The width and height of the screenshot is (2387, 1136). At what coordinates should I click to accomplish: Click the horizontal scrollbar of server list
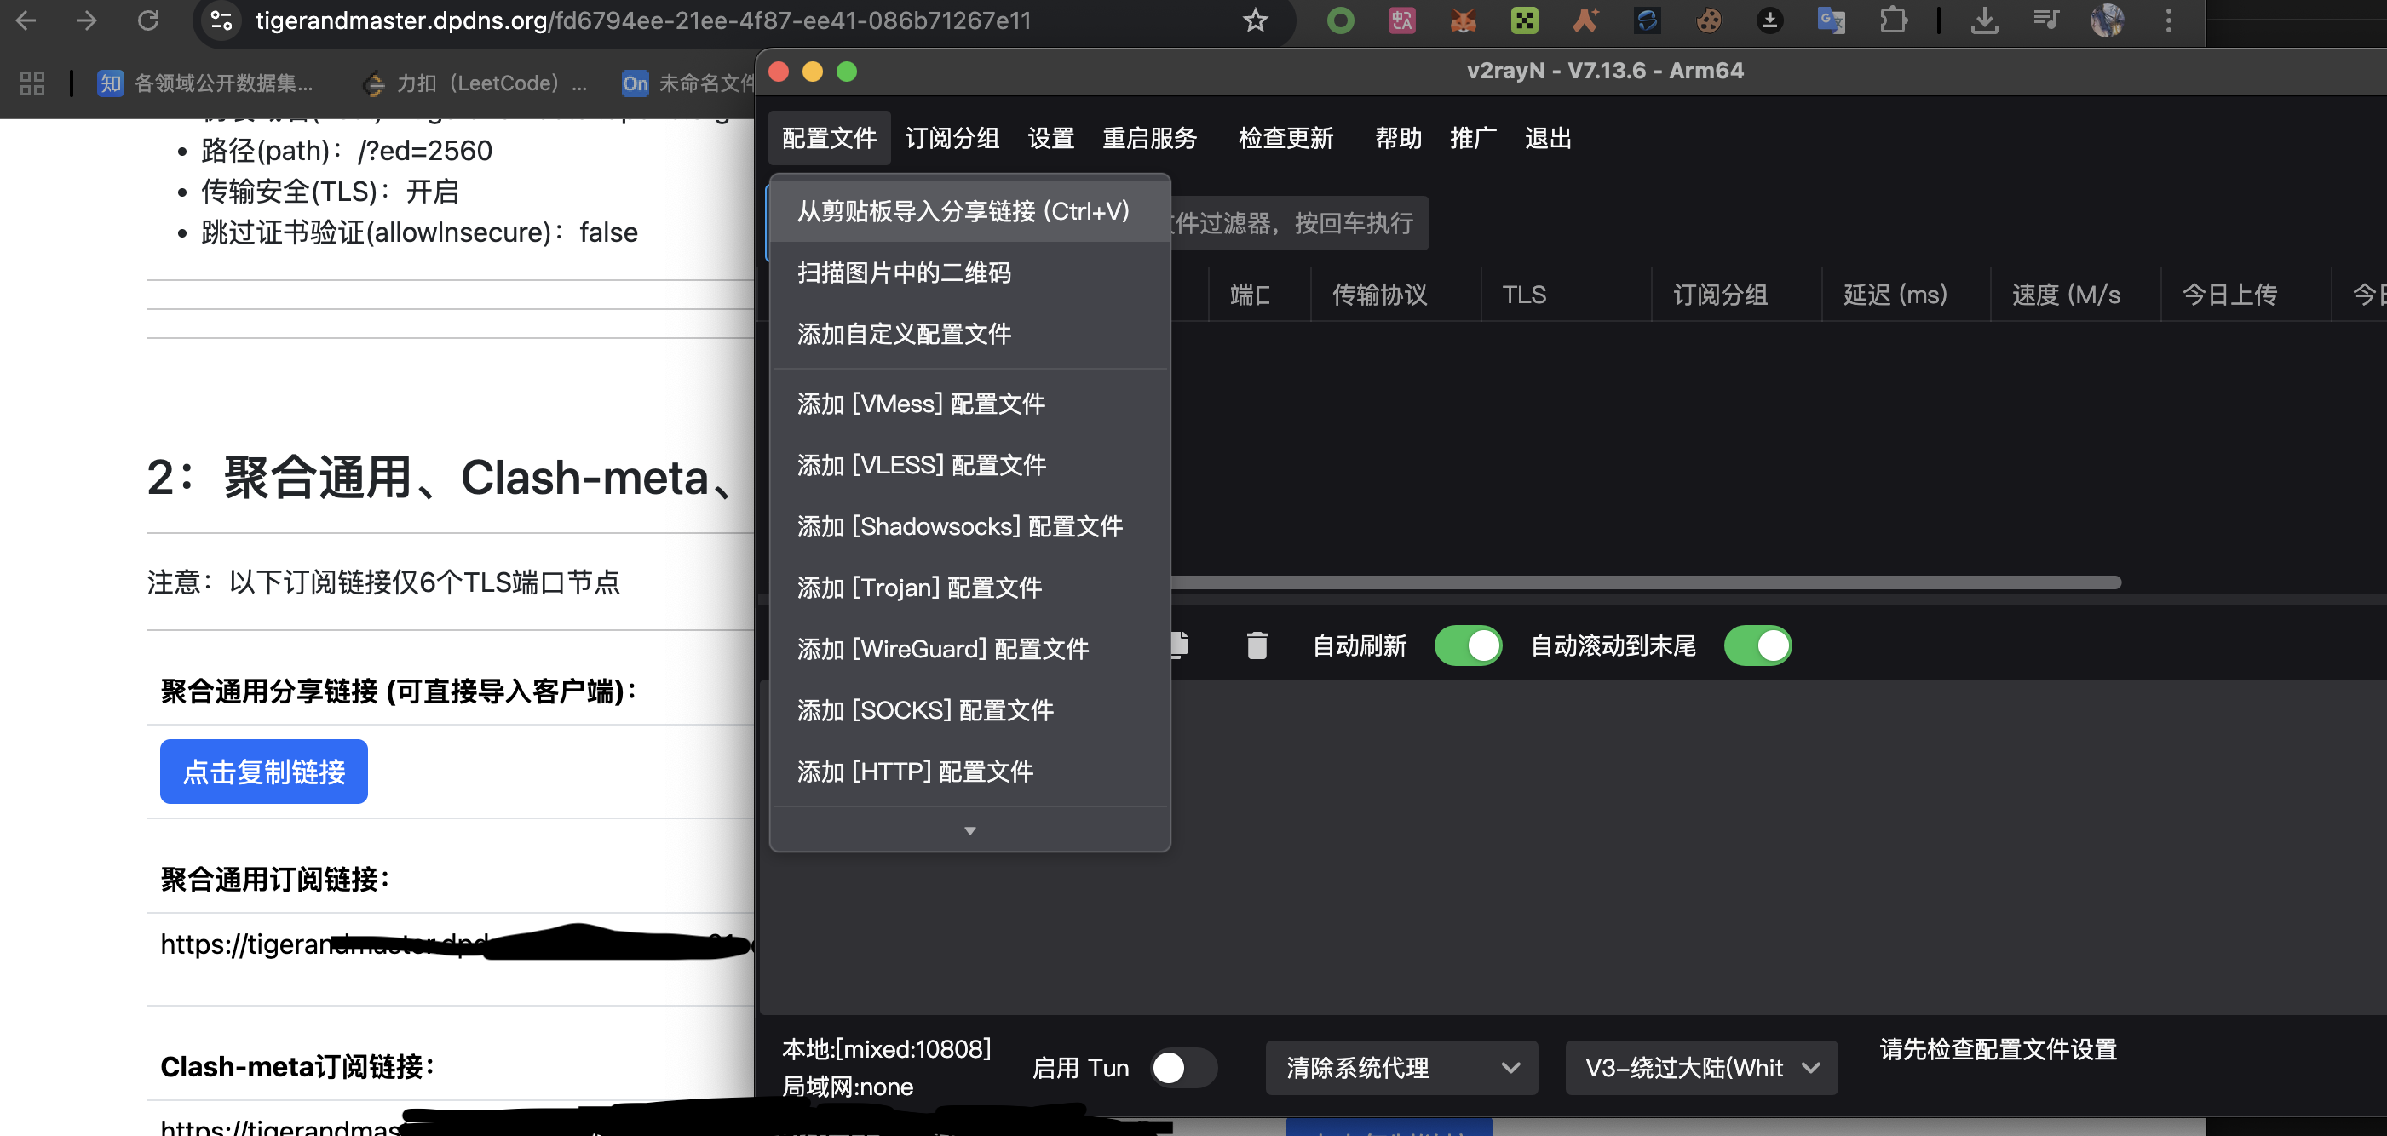pos(1646,582)
